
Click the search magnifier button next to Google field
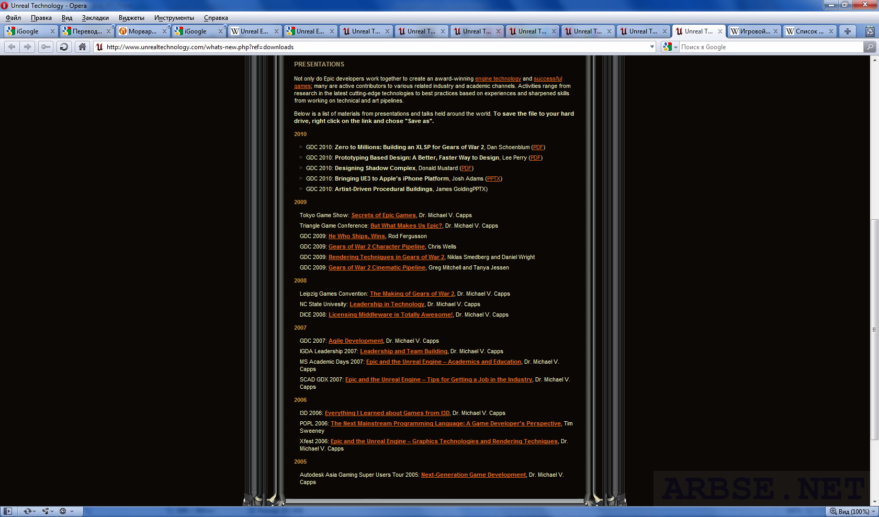[x=870, y=47]
